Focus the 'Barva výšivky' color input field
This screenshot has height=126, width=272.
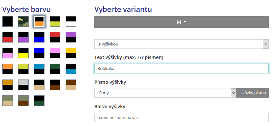click(x=181, y=118)
